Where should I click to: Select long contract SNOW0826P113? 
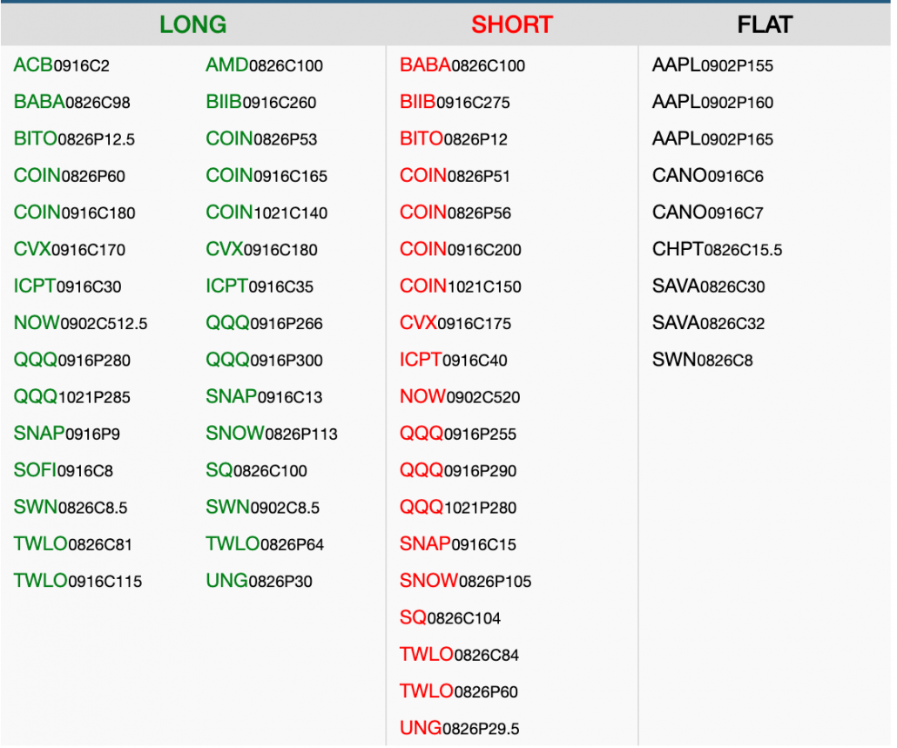coord(272,435)
